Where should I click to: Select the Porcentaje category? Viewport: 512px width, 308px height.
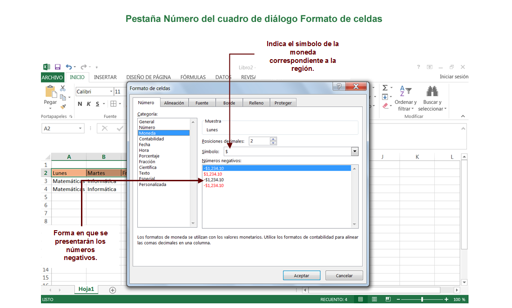point(149,156)
